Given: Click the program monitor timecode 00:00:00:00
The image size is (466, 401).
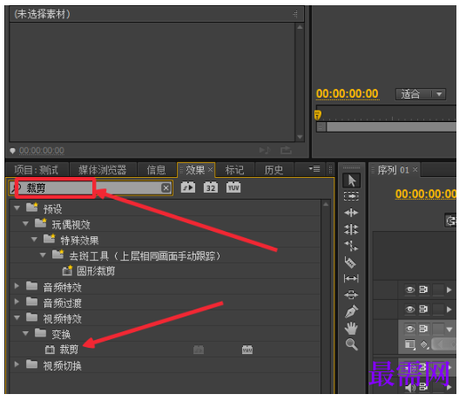Looking at the screenshot, I should coord(347,93).
